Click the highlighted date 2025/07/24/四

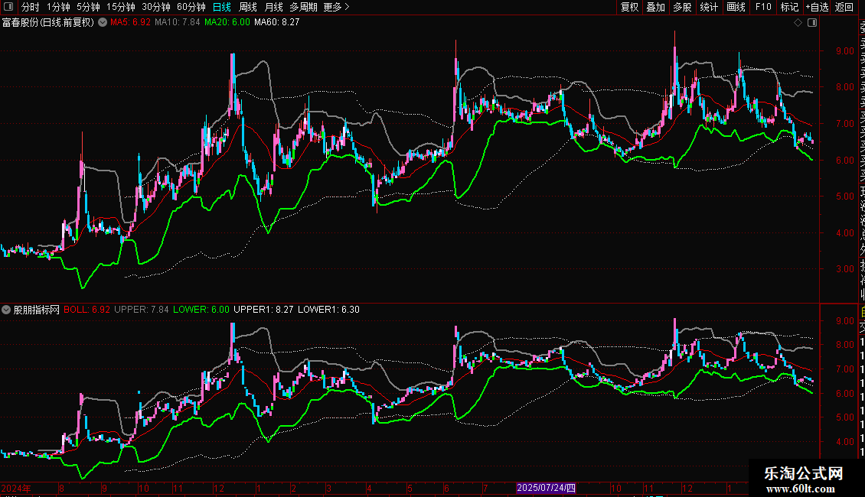coord(546,488)
